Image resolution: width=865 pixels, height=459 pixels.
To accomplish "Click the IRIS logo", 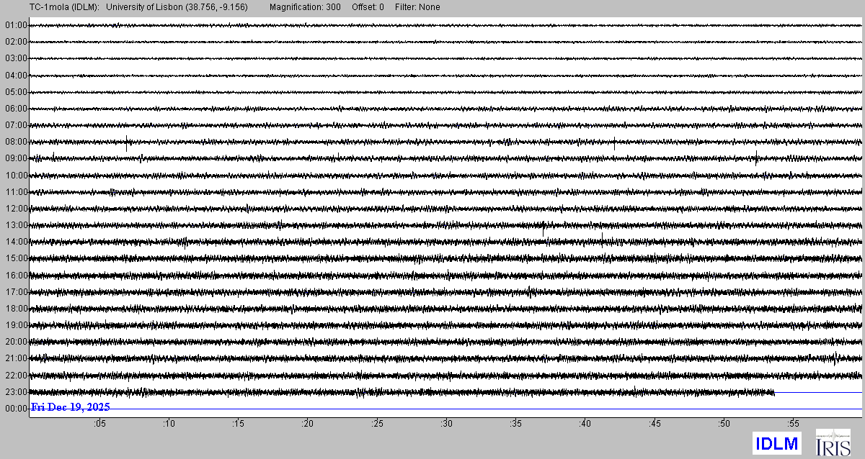I will pyautogui.click(x=832, y=442).
